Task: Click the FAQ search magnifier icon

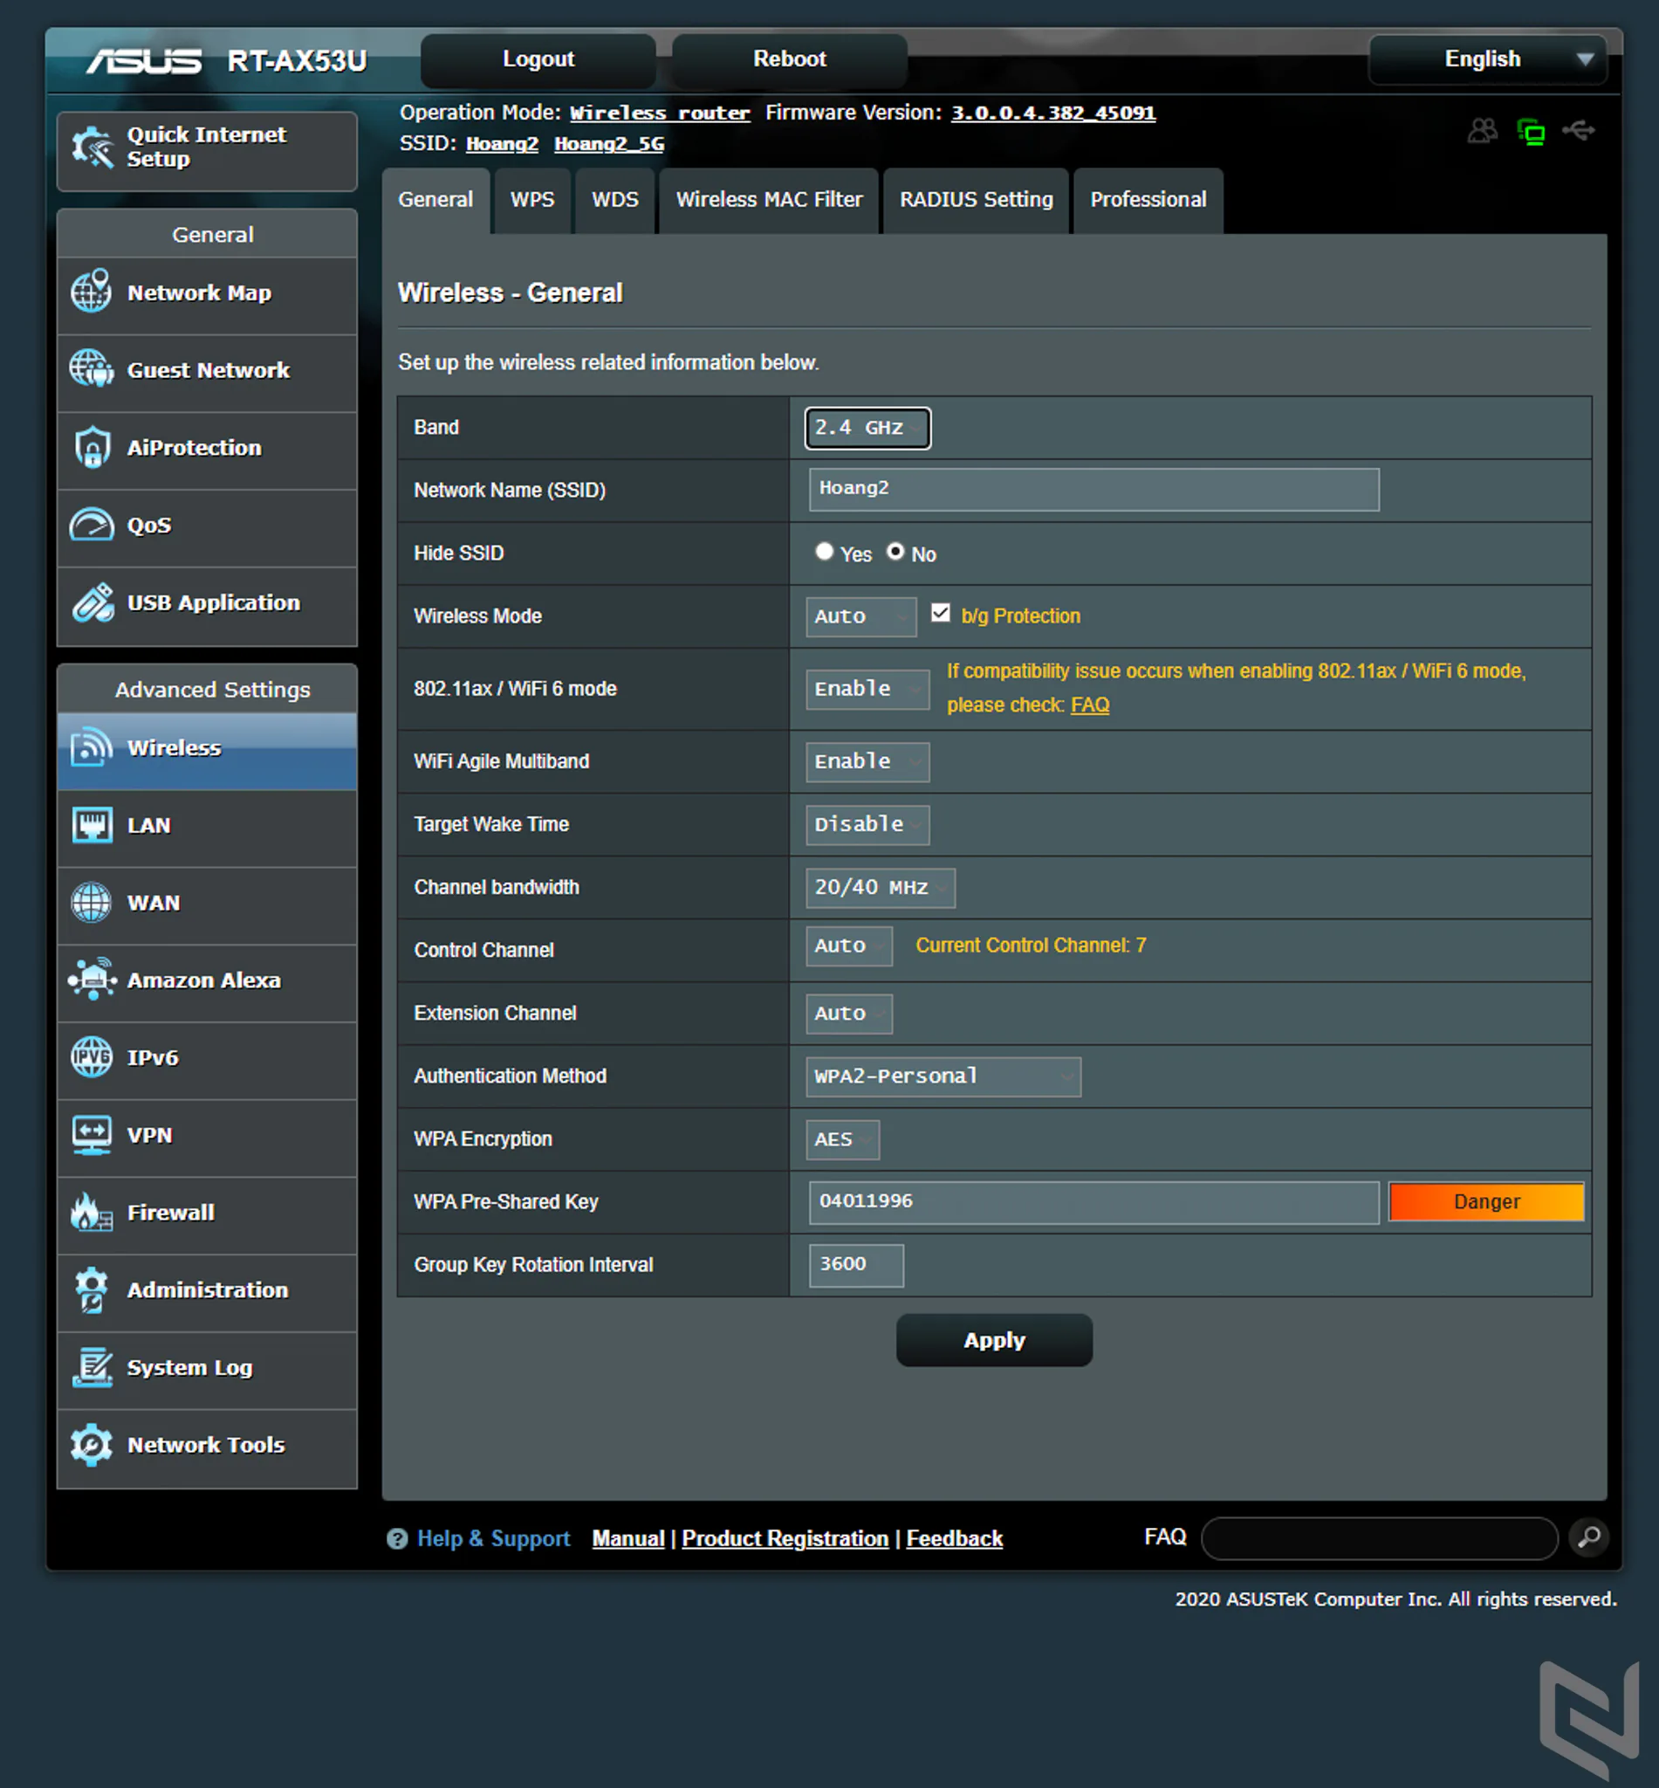Action: pyautogui.click(x=1589, y=1537)
